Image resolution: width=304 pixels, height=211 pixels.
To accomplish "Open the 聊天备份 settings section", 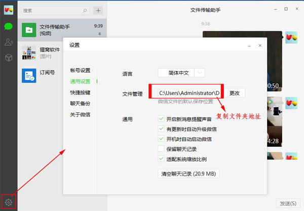I will coord(80,103).
